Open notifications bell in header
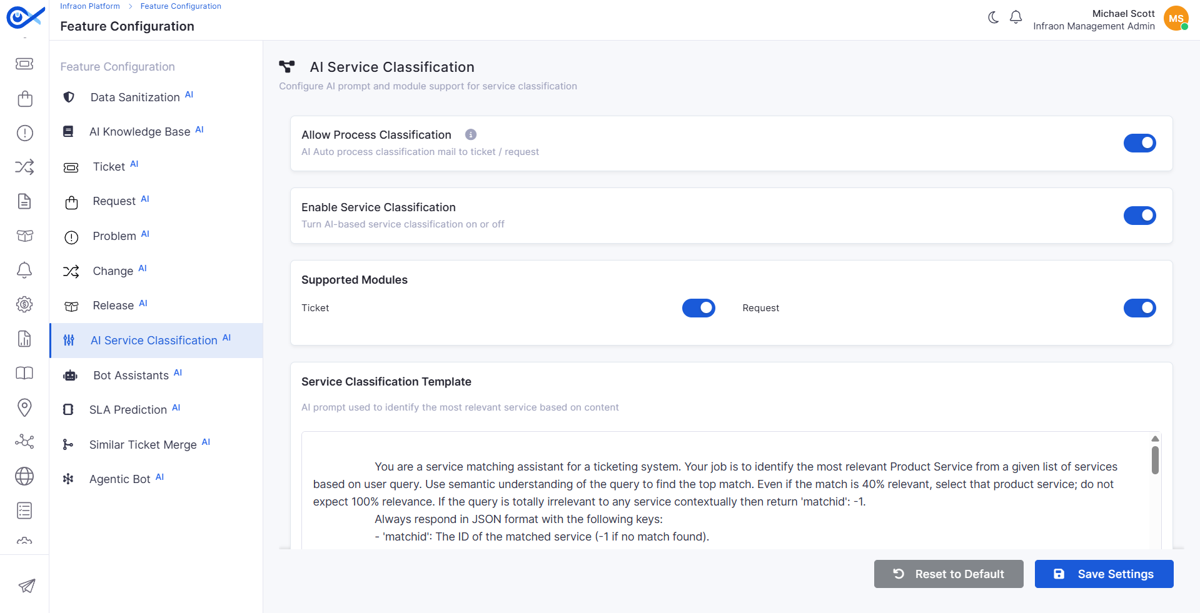This screenshot has height=613, width=1200. (x=1016, y=17)
